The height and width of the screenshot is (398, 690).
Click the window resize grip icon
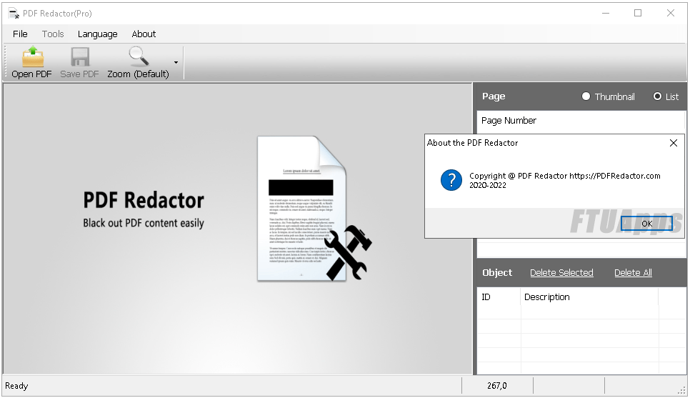click(681, 390)
